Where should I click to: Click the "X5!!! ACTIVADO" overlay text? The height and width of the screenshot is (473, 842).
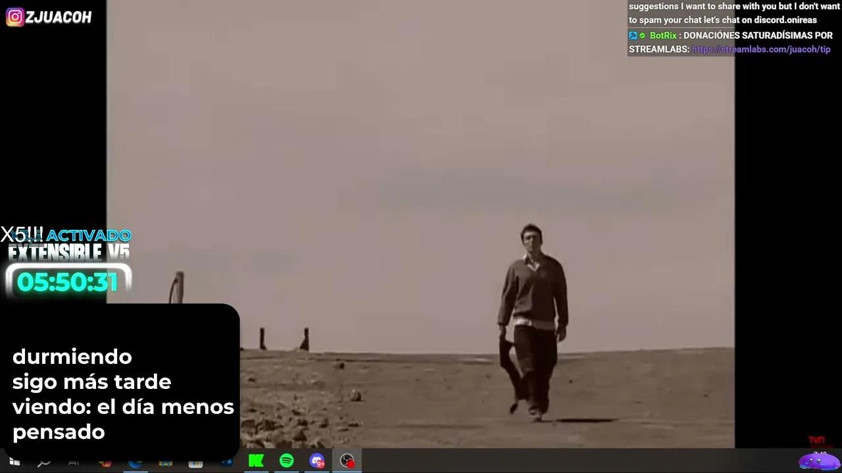tap(66, 235)
